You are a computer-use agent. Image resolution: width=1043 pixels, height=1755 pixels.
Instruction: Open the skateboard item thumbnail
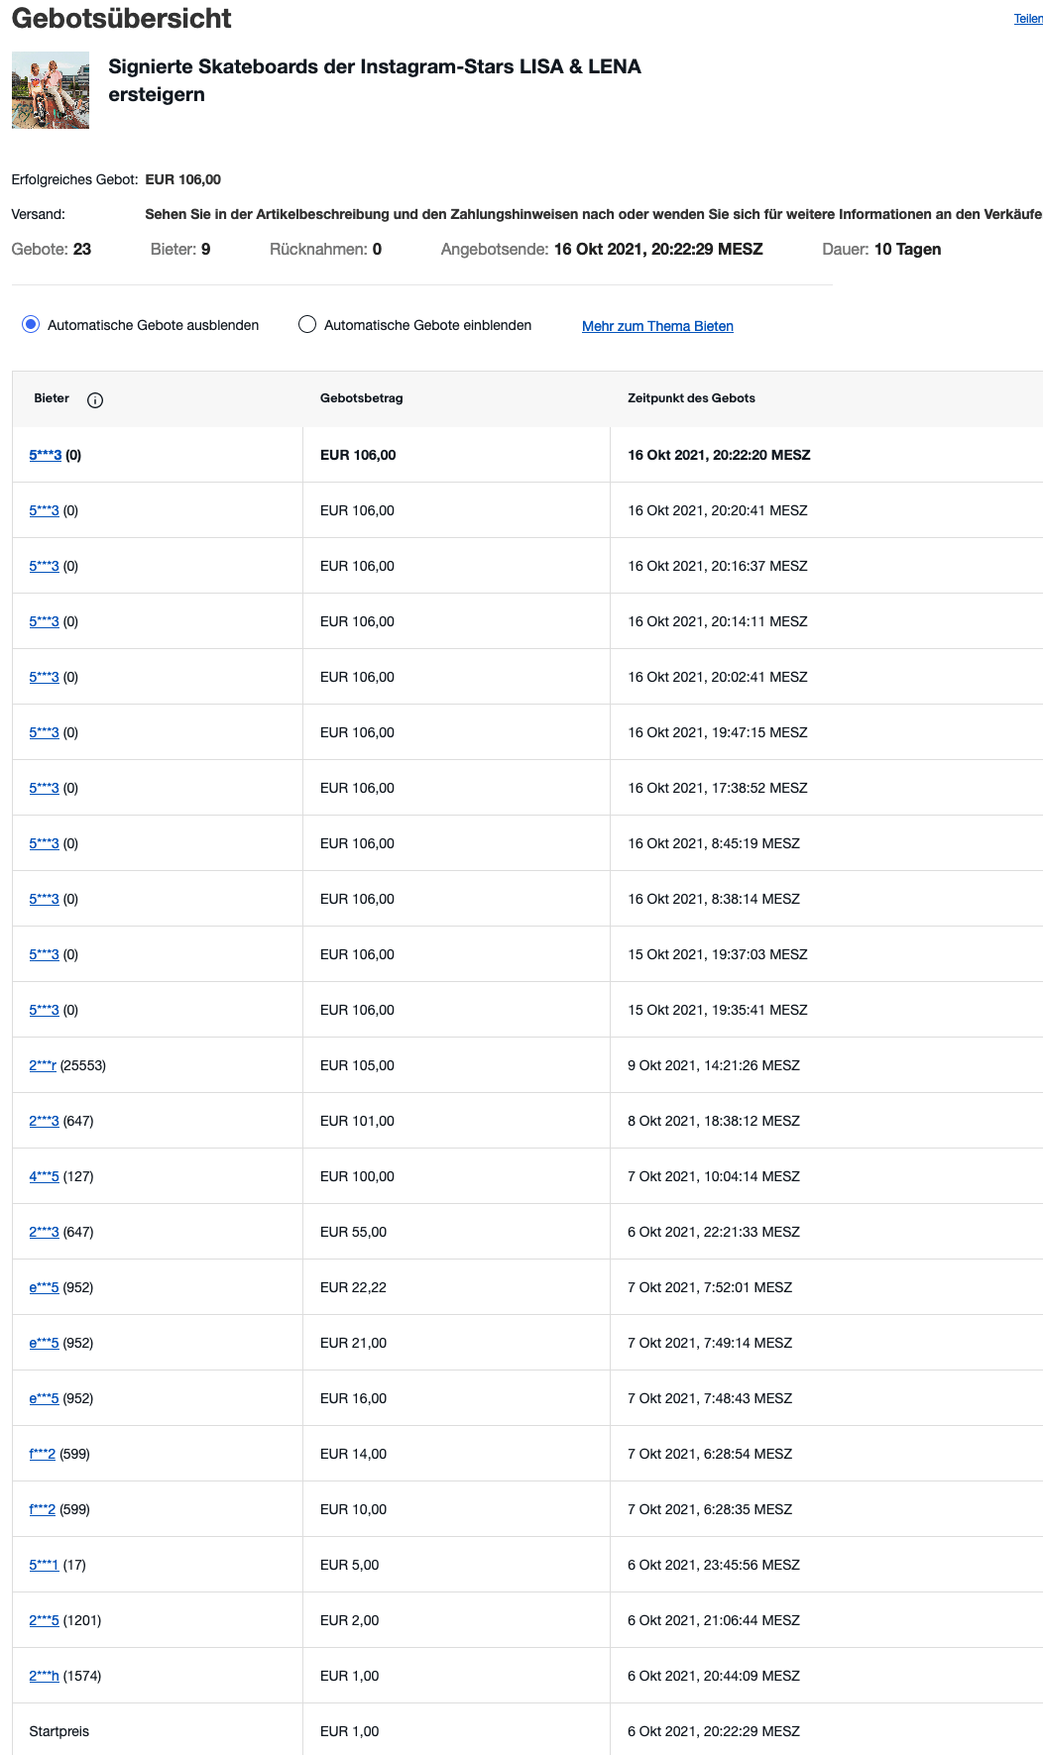pos(51,90)
